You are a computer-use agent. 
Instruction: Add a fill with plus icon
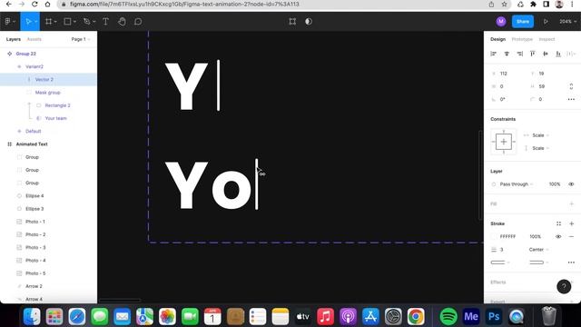(571, 203)
